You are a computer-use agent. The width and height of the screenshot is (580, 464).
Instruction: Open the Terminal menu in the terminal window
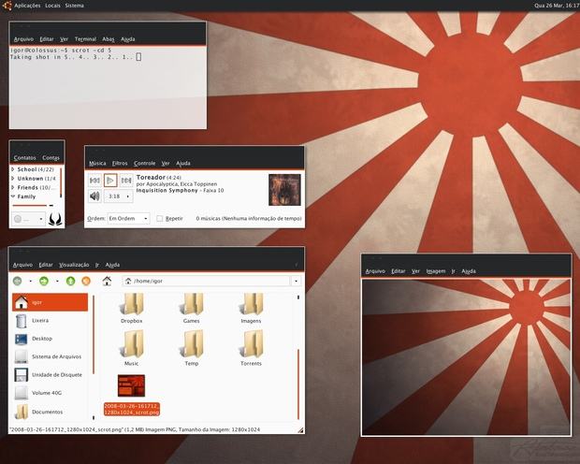pos(85,39)
